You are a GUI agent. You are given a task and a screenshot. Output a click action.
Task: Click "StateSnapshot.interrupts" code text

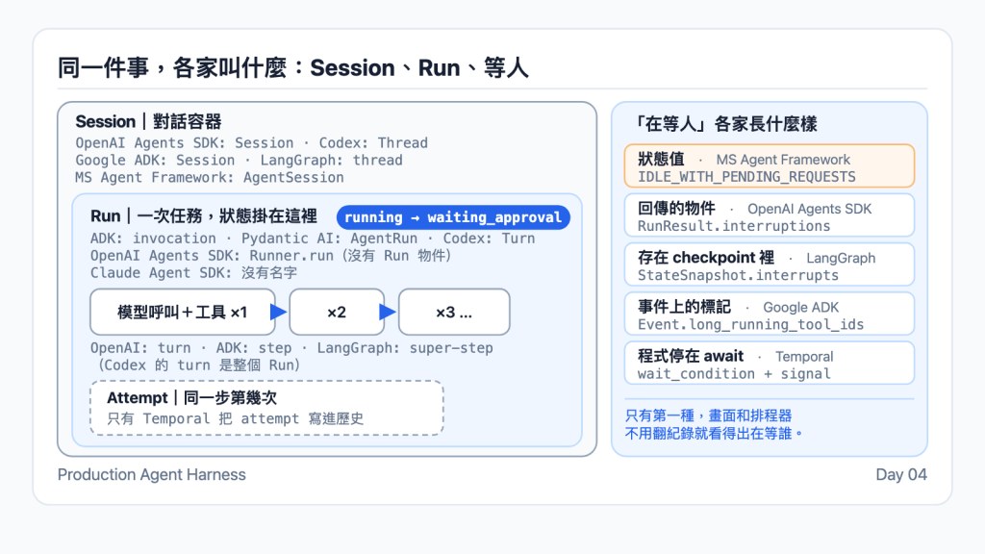point(738,275)
